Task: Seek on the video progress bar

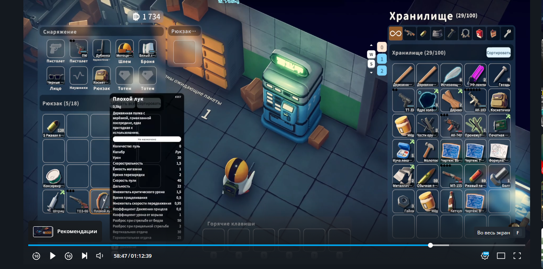Action: (x=277, y=245)
